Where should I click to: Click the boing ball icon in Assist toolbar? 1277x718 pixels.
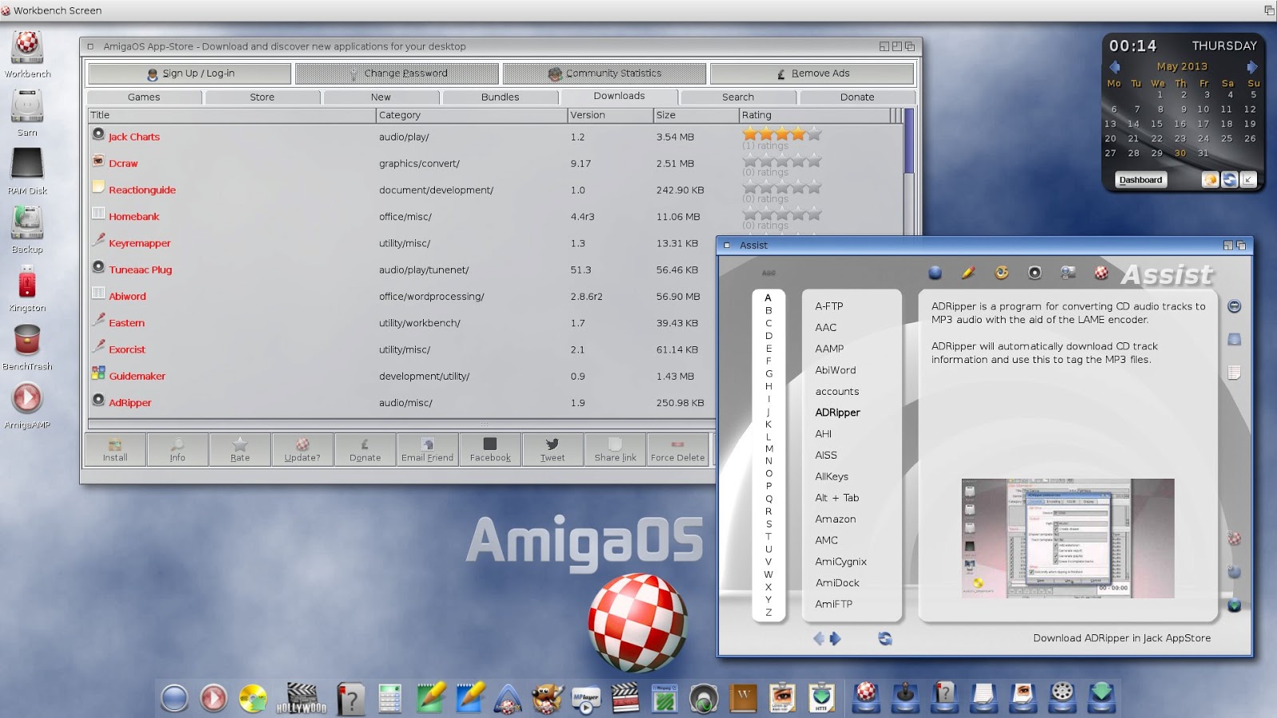tap(1101, 273)
